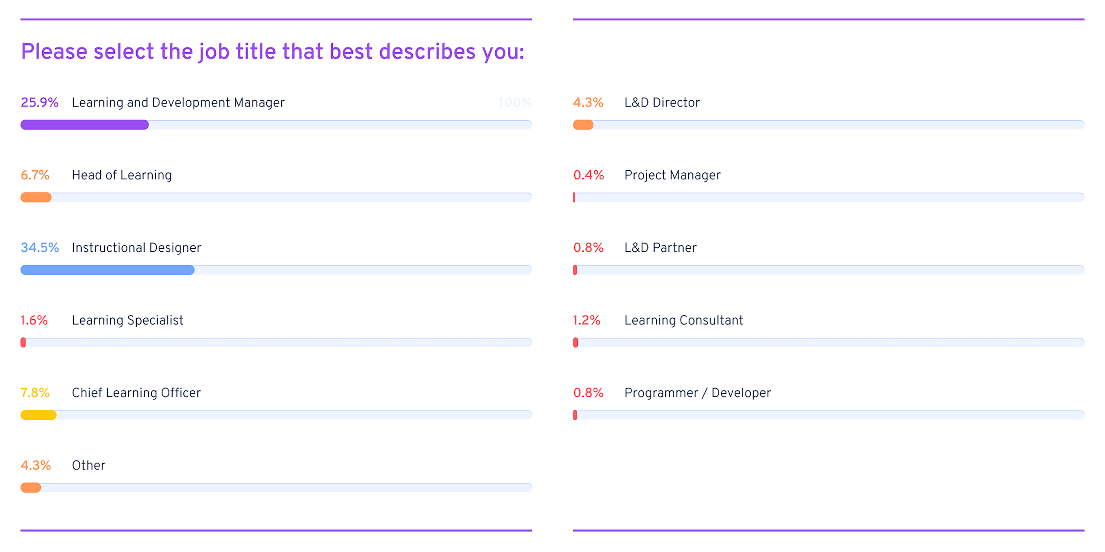Click the purple Learning and Development Manager bar

(x=84, y=125)
